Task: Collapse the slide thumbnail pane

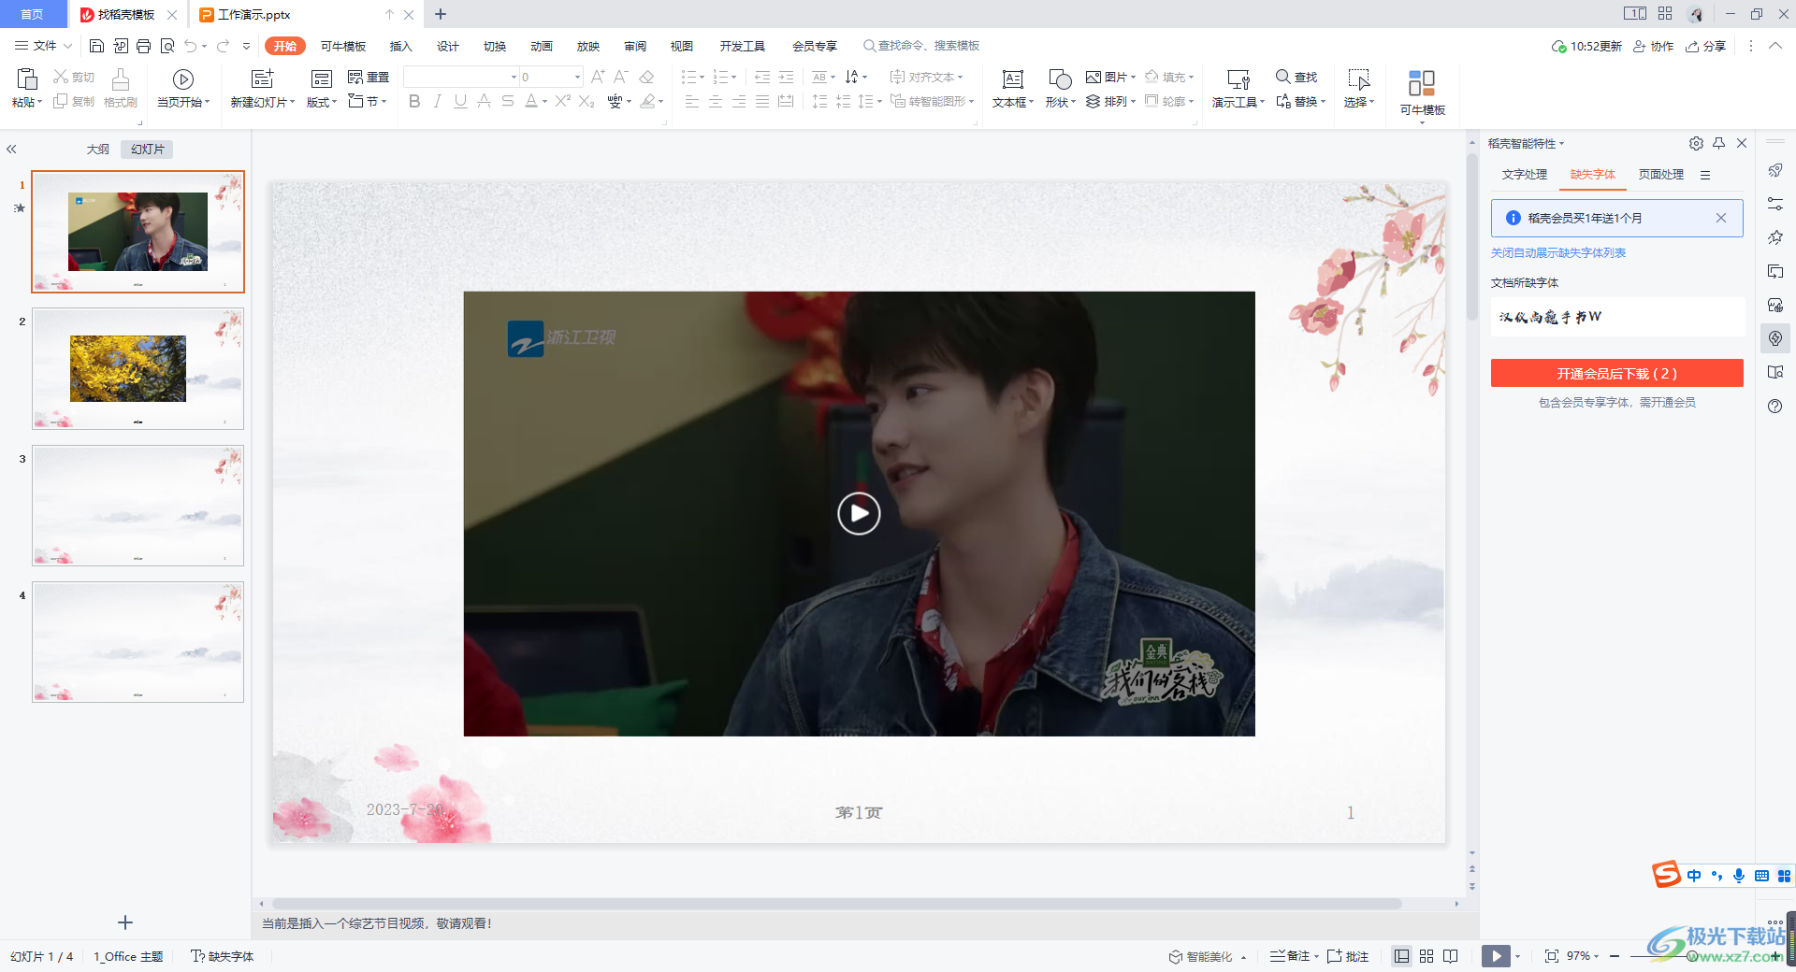Action: pyautogui.click(x=12, y=149)
